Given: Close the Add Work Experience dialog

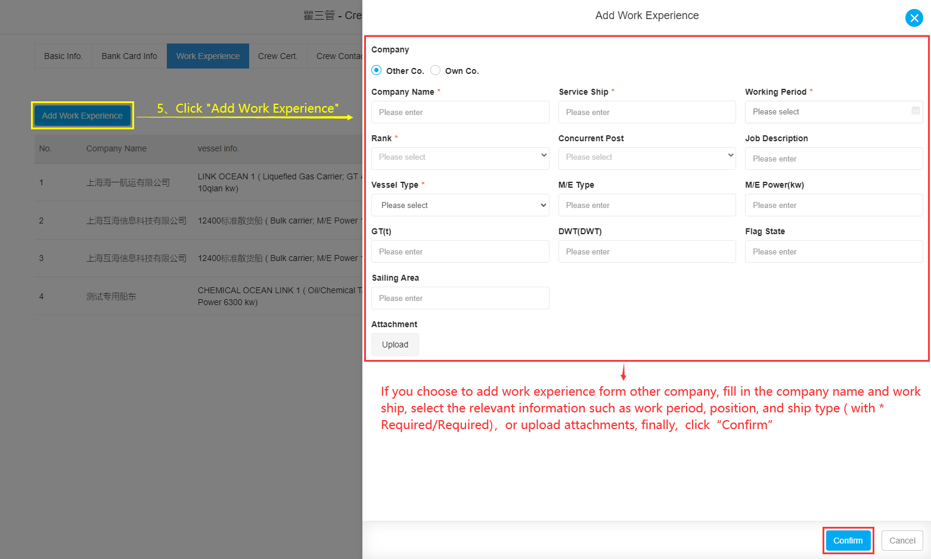Looking at the screenshot, I should coord(914,18).
